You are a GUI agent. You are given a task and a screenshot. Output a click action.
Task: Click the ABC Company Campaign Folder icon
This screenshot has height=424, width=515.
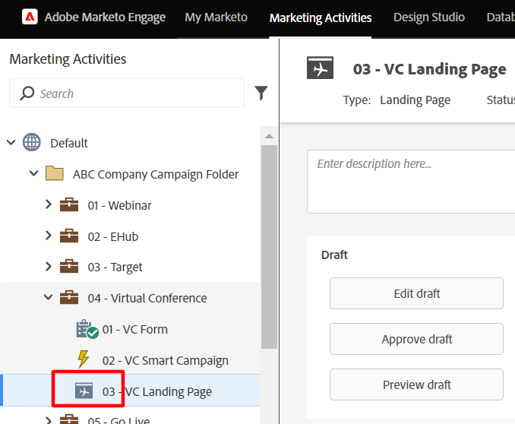pyautogui.click(x=55, y=173)
